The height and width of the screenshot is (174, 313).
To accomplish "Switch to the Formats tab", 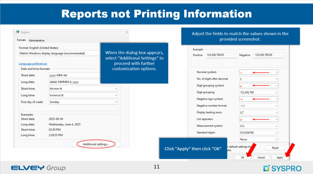I will pos(21,40).
